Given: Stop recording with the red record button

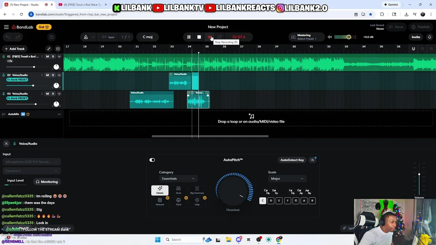Looking at the screenshot, I should click(x=209, y=37).
